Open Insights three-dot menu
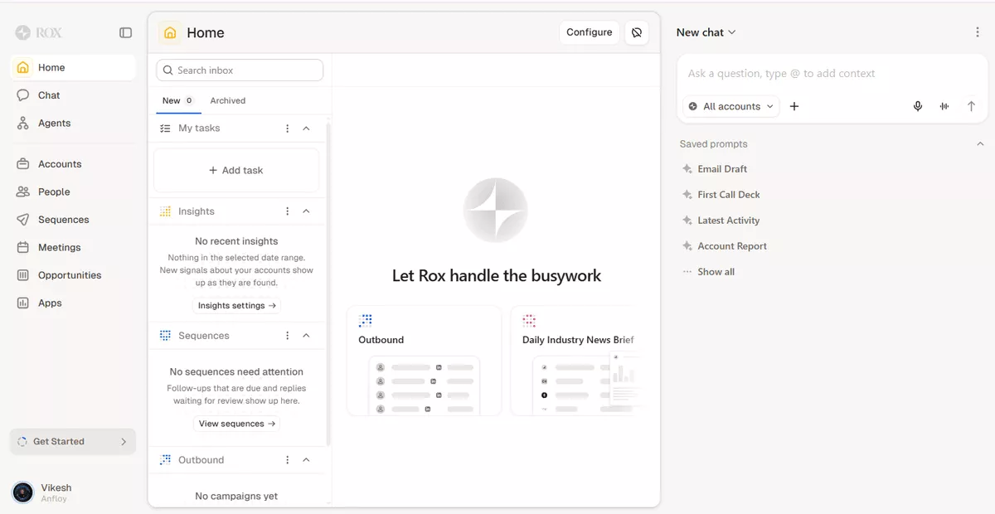Screen dimensions: 995x514 click(x=288, y=211)
